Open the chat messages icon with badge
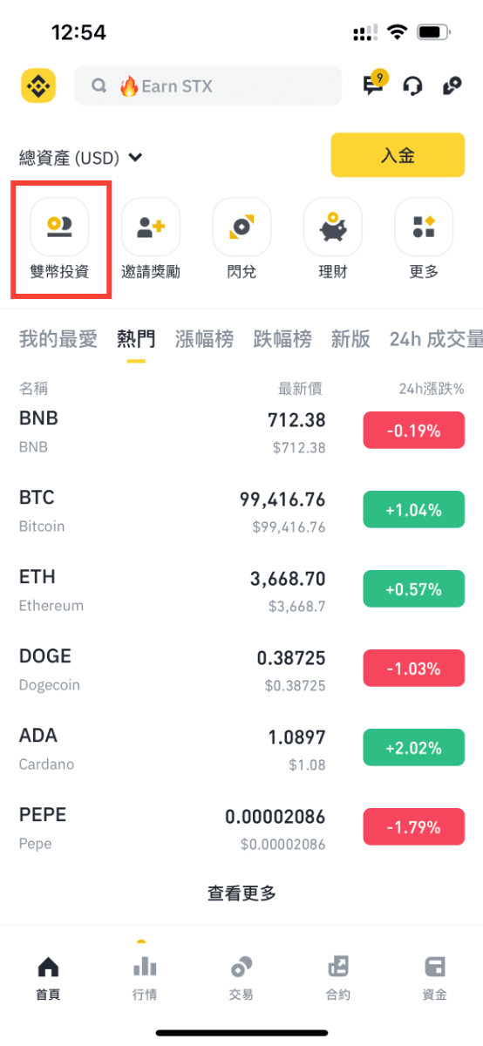 coord(374,84)
